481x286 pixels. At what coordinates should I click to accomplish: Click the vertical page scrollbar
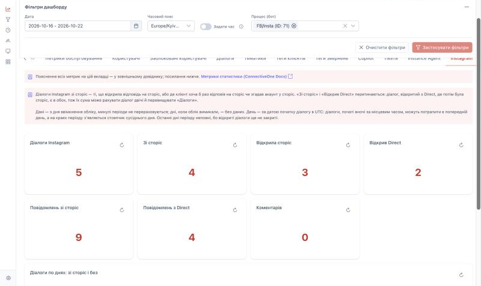click(x=479, y=114)
